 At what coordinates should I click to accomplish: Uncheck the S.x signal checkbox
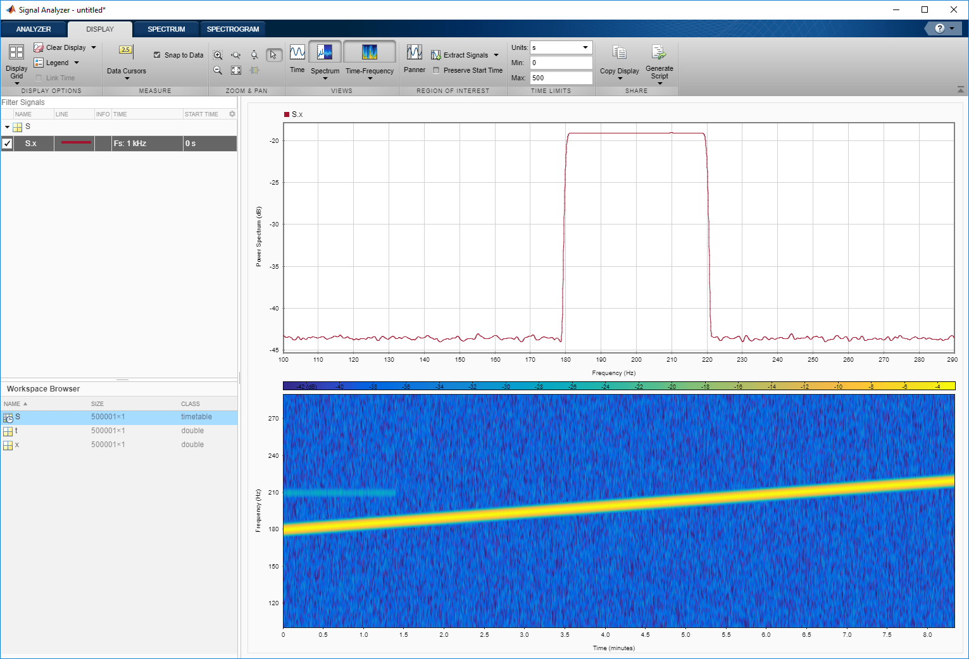click(8, 144)
